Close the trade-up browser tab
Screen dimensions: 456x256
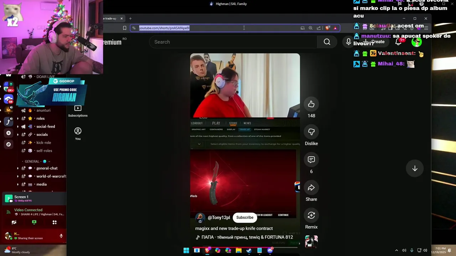point(121,18)
